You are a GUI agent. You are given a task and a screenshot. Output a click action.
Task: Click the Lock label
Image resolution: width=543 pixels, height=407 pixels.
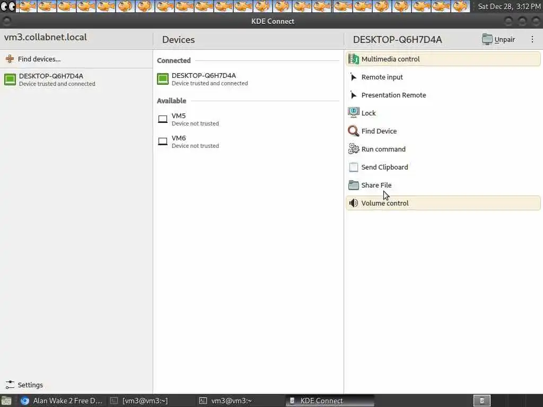[x=369, y=113]
